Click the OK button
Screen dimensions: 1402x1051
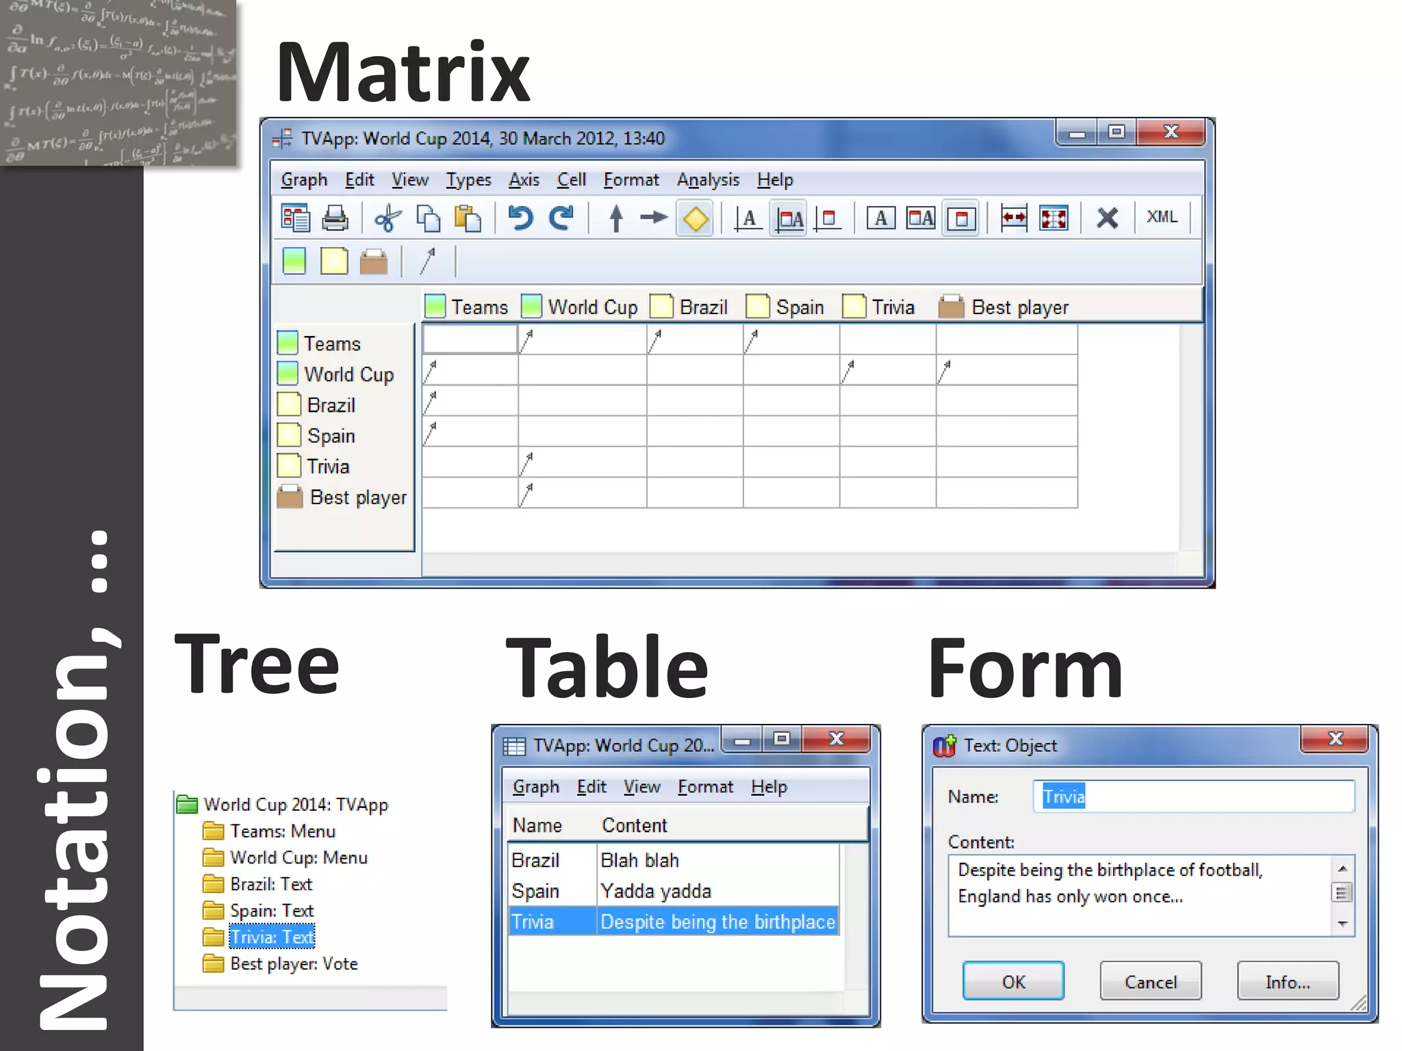(1013, 981)
